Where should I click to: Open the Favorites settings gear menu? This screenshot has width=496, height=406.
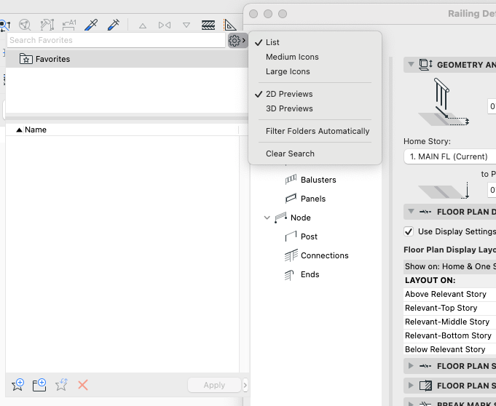(237, 41)
